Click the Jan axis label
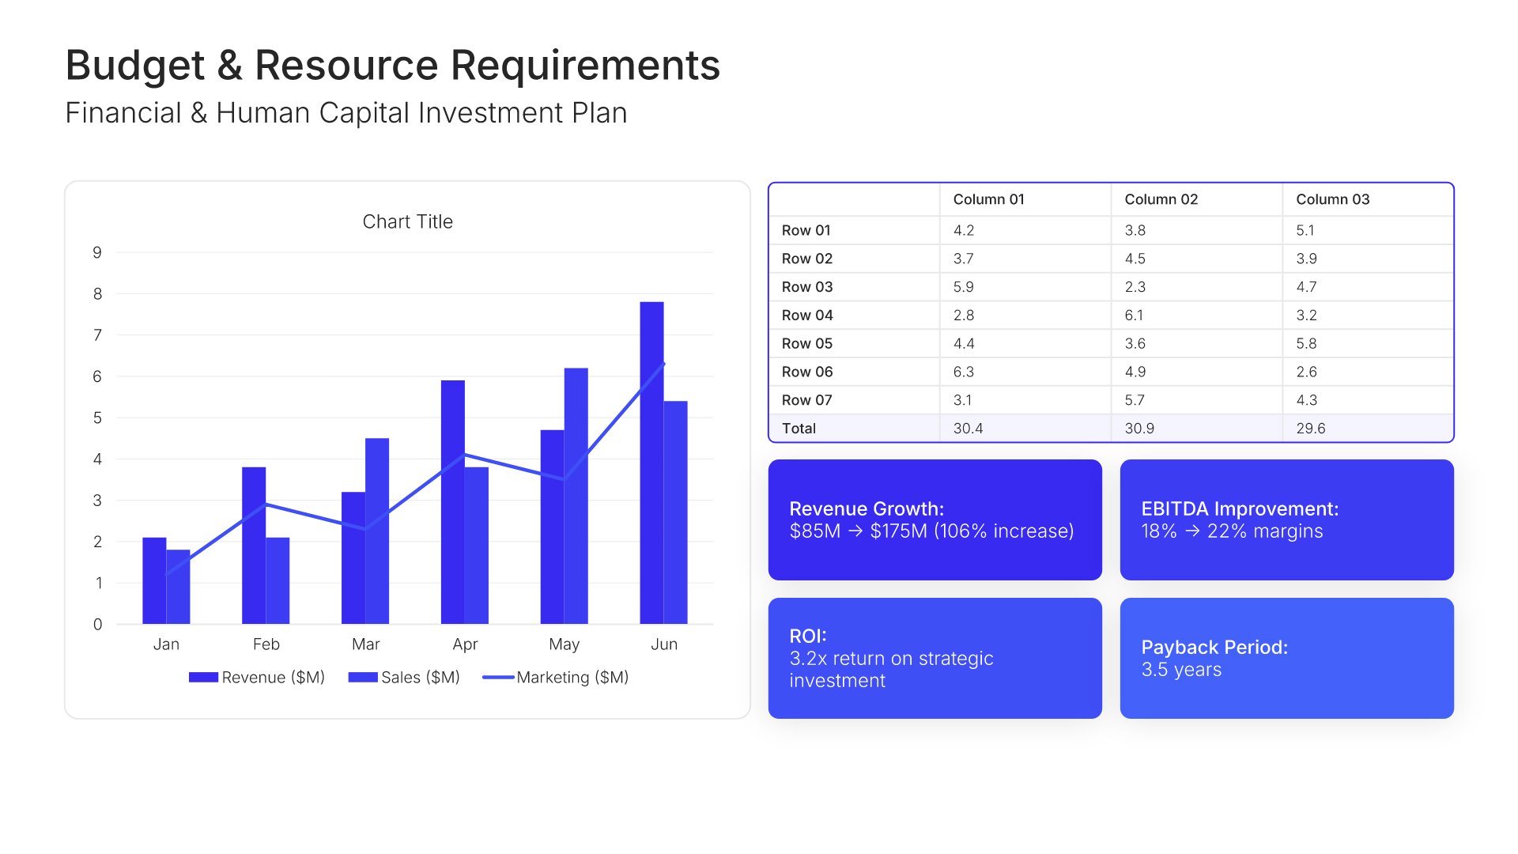 [x=166, y=644]
